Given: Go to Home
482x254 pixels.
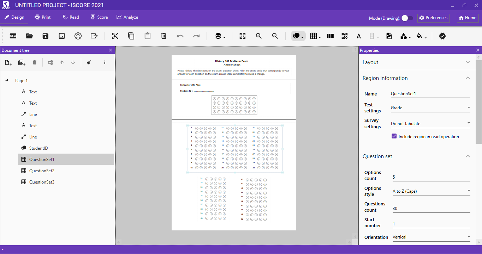Looking at the screenshot, I should 468,18.
